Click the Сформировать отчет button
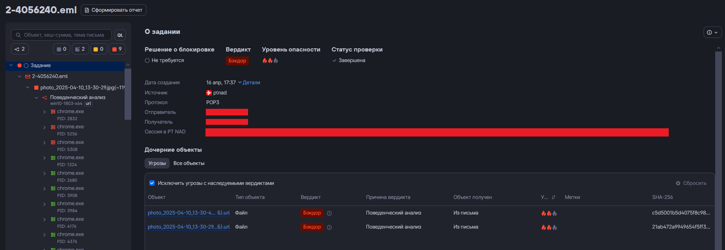 click(114, 10)
